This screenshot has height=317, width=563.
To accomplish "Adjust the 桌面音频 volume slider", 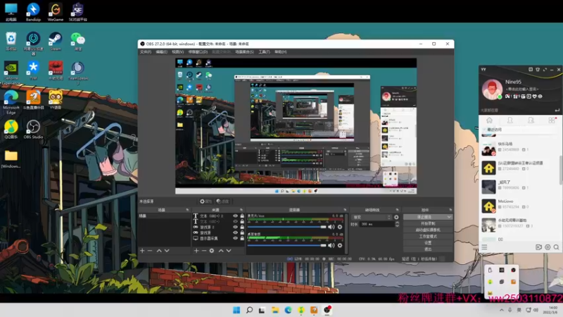I will (287, 245).
